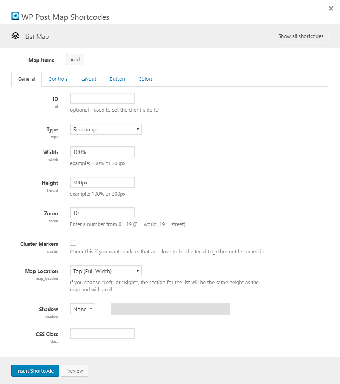This screenshot has height=384, width=340.
Task: Click the 'Enter a number from 0 - 19' hint
Action: [x=128, y=224]
